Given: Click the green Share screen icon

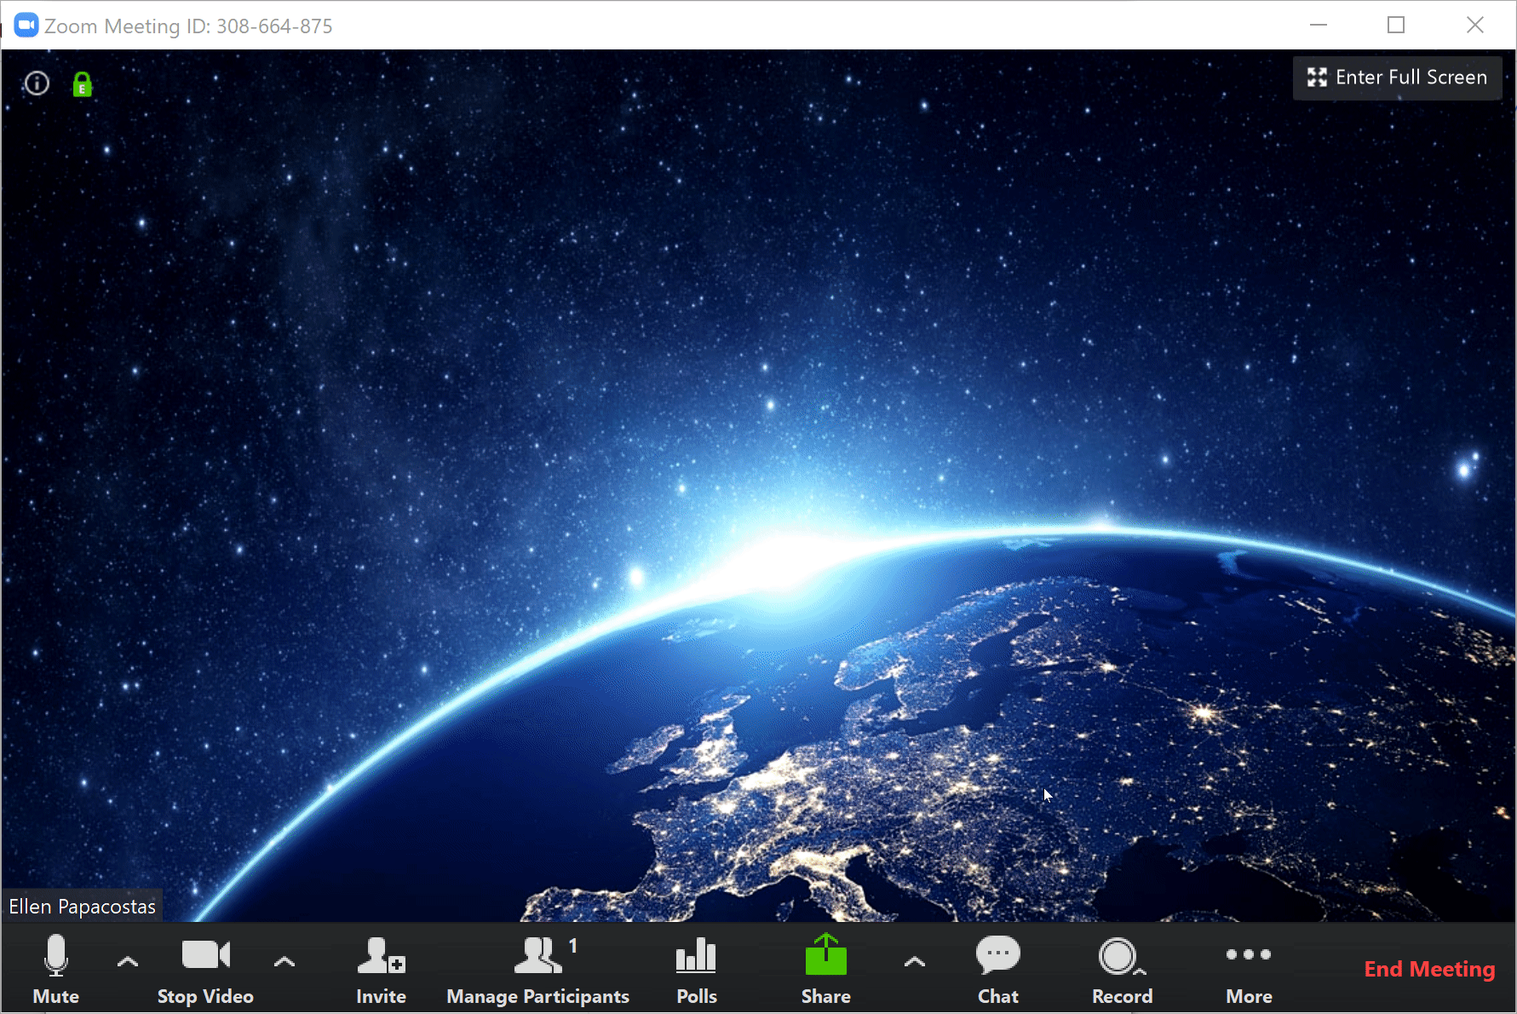Looking at the screenshot, I should (826, 955).
